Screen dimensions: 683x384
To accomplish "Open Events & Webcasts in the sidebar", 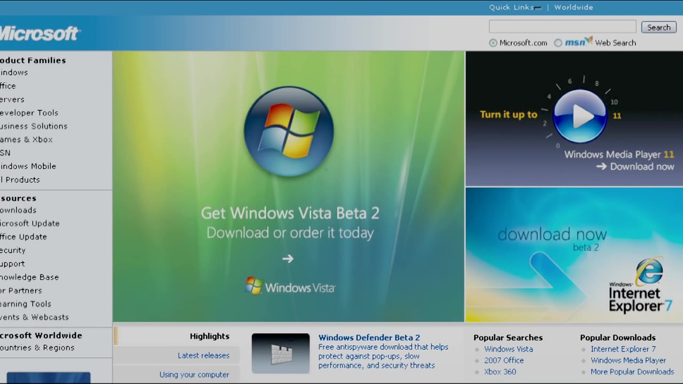I will coord(35,317).
